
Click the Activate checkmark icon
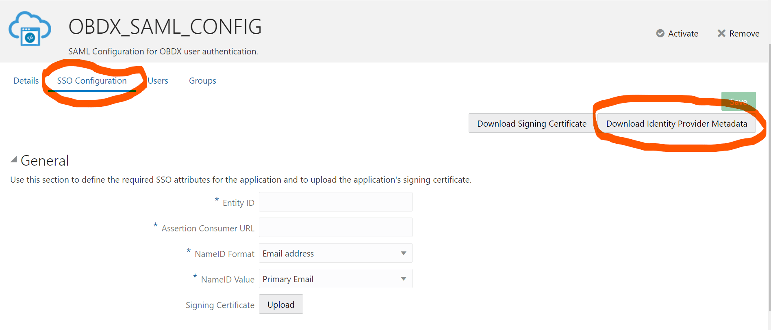coord(660,33)
